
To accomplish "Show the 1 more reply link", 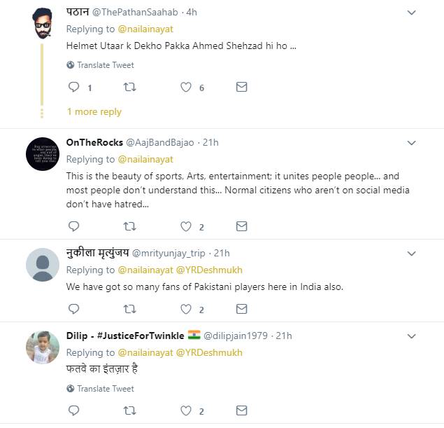I will pos(94,112).
